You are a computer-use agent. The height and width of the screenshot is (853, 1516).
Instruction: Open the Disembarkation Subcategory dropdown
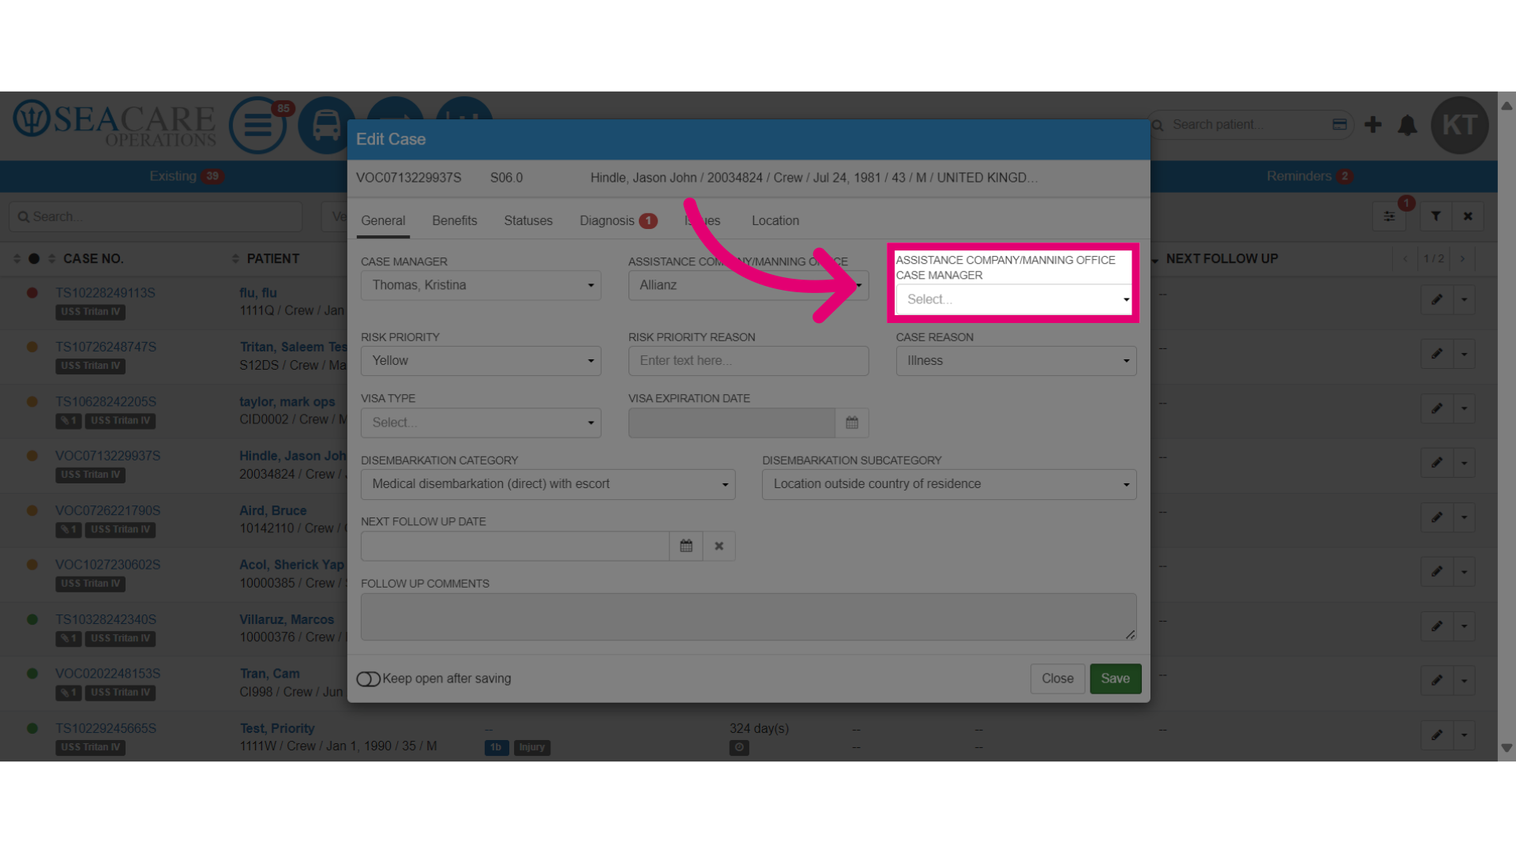pyautogui.click(x=949, y=484)
